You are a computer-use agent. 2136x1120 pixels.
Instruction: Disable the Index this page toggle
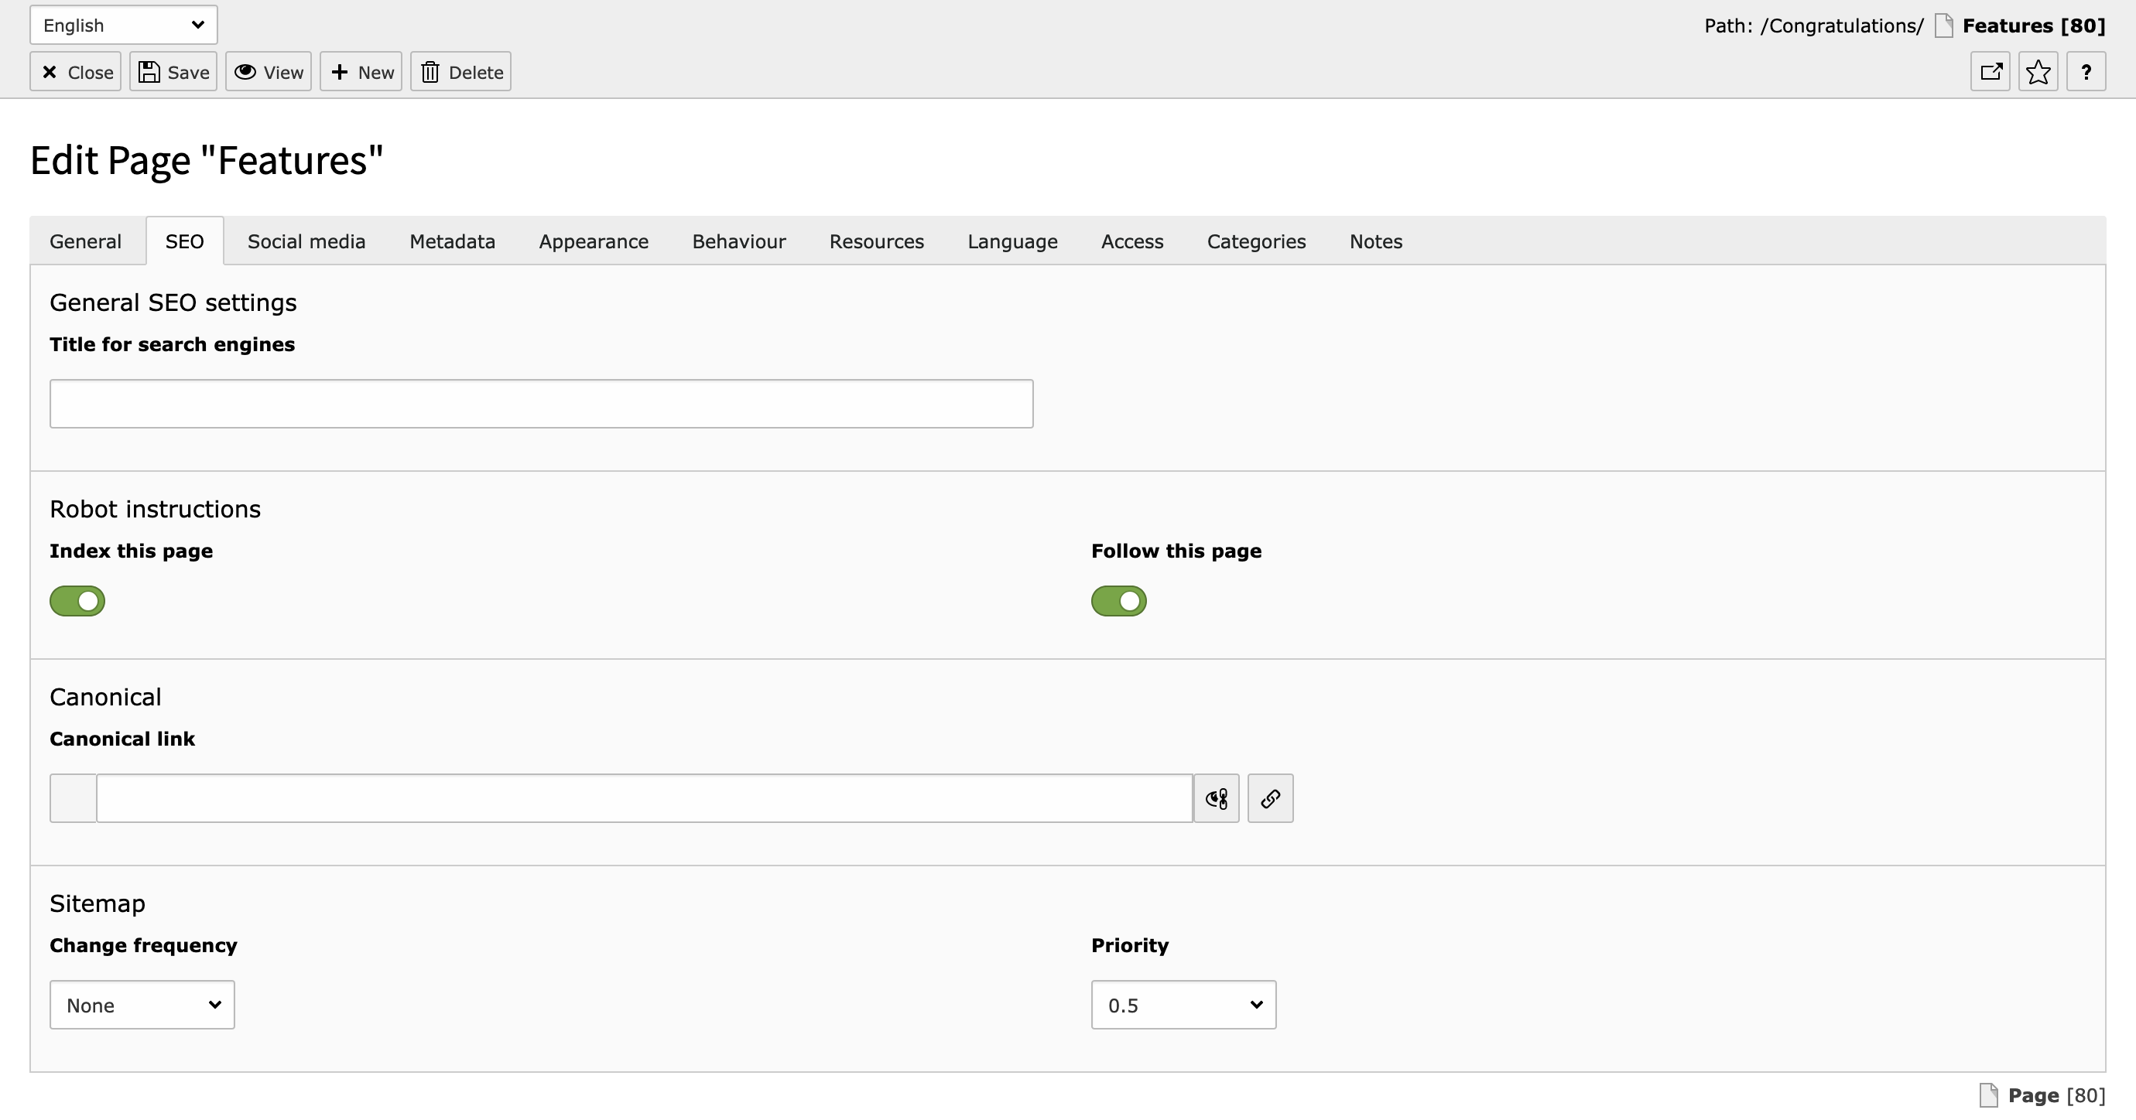click(x=77, y=601)
